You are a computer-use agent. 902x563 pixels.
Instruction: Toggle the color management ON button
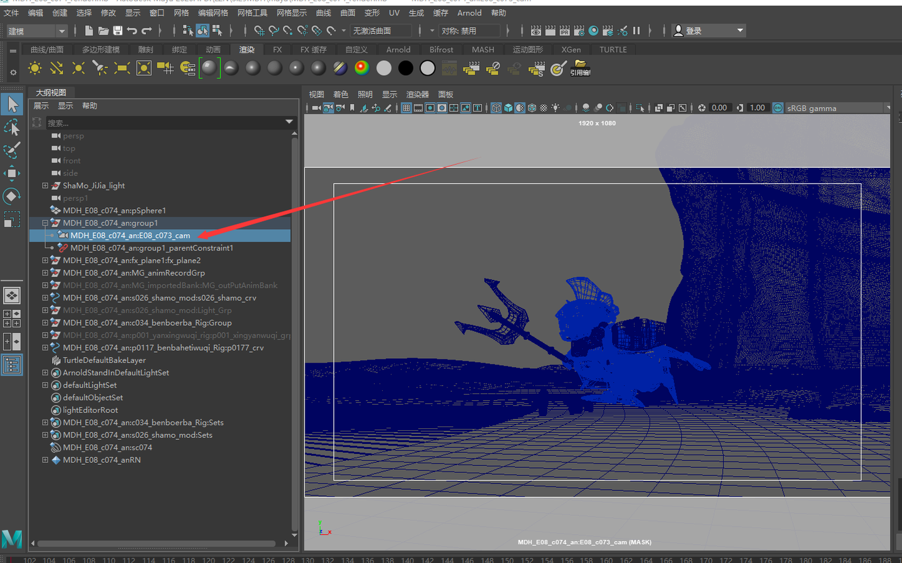[777, 108]
